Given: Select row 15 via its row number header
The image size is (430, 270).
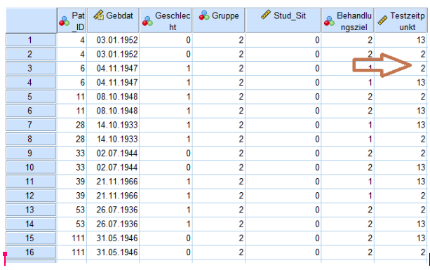Looking at the screenshot, I should [x=31, y=238].
